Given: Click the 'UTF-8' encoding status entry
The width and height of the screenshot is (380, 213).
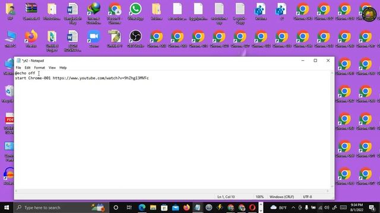Looking at the screenshot, I should [x=308, y=197].
